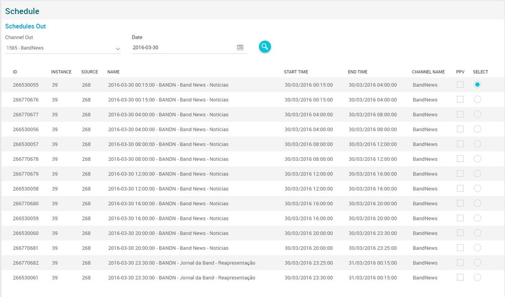
Task: Click the NAME column header
Action: point(113,72)
